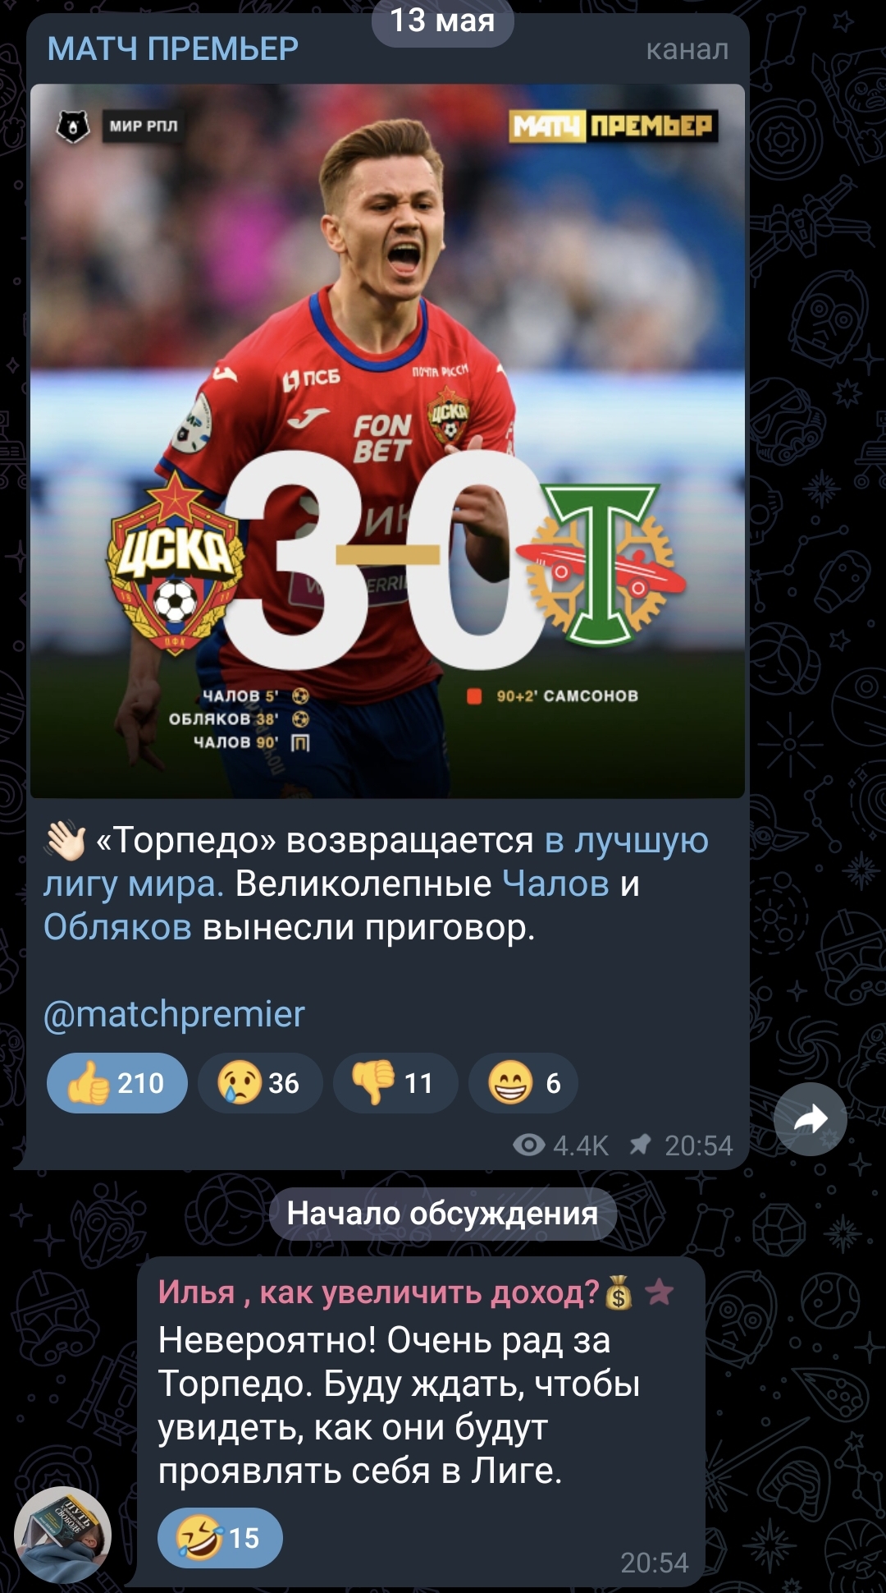Open the МАТЧ ПРЕМЬЕР channel title
The height and width of the screenshot is (1593, 886).
(x=173, y=49)
